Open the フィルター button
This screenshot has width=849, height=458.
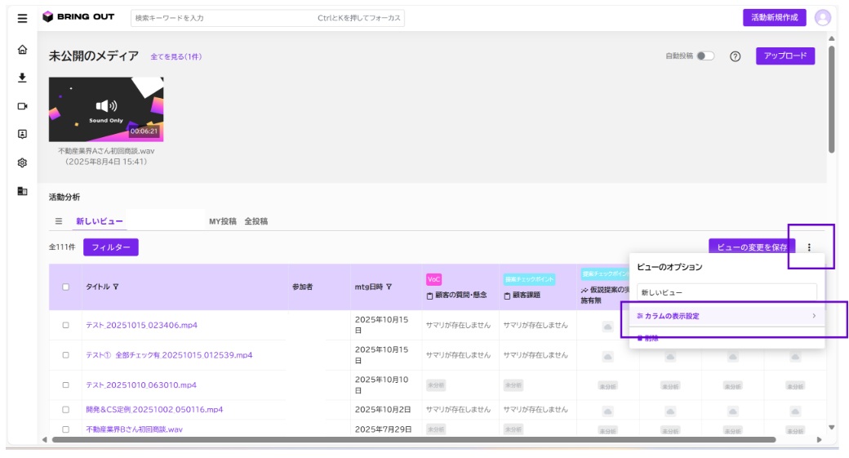click(x=110, y=247)
